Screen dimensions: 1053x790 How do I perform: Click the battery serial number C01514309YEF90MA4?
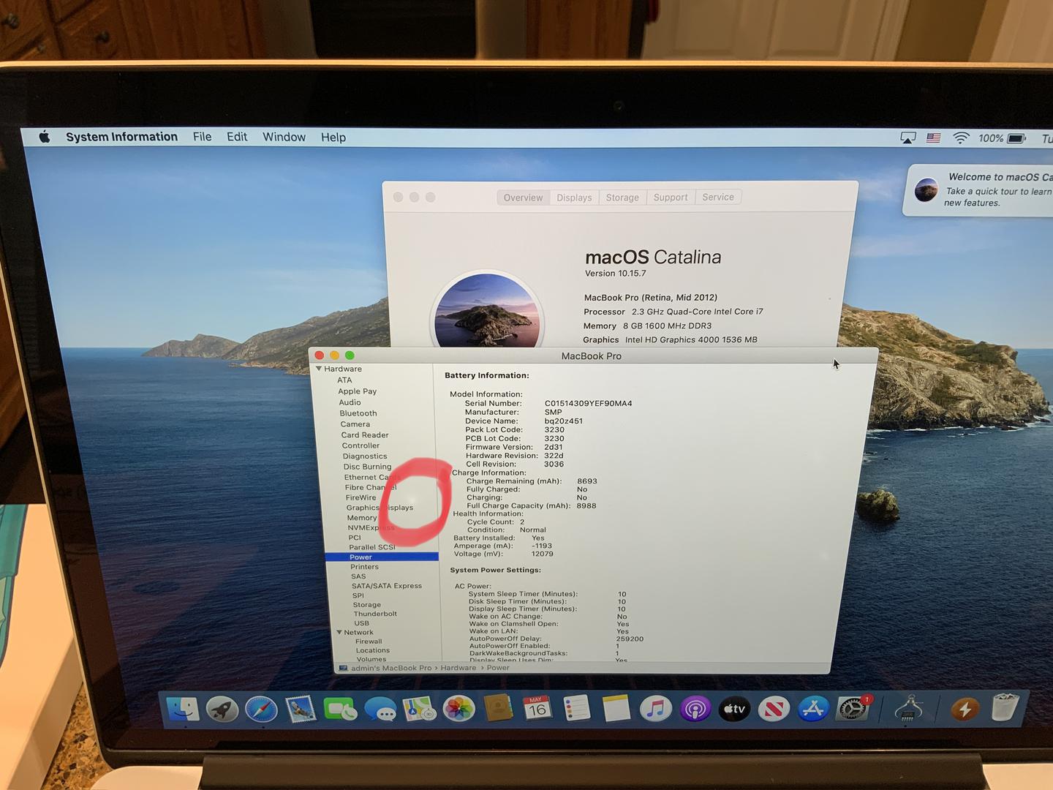point(589,403)
